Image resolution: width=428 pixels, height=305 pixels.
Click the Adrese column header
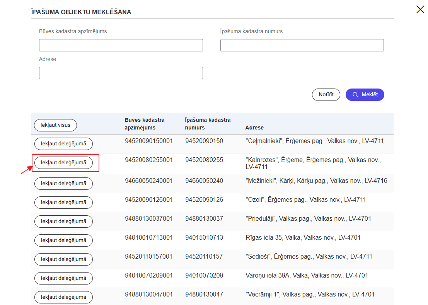[x=254, y=128]
